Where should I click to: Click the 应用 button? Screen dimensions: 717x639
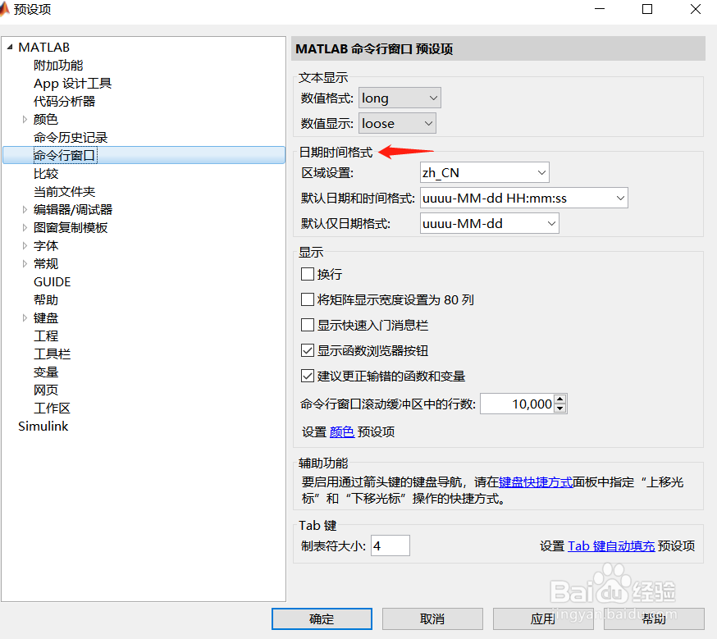coord(543,618)
